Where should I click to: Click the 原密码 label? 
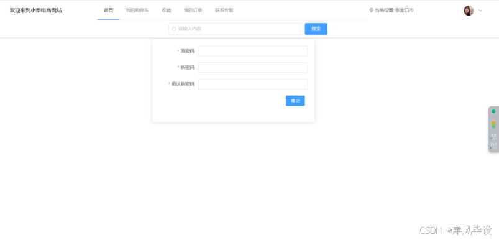(x=187, y=51)
